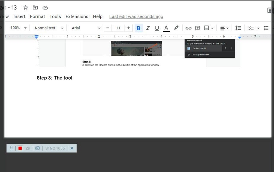Toggle Underline formatting

[x=157, y=28]
